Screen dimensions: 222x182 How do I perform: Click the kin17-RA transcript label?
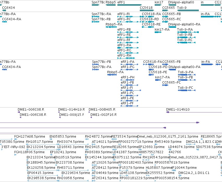tap(162, 29)
